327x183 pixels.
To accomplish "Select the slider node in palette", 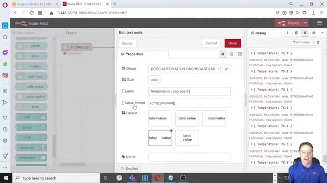I will click(32, 56).
